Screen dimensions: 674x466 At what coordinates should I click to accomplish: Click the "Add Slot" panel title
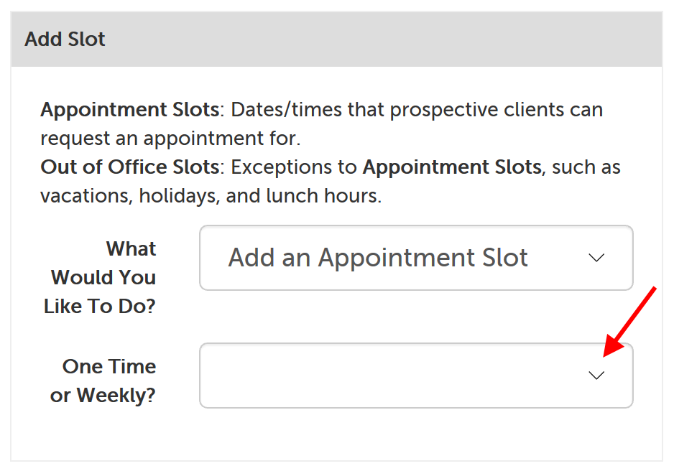coord(65,39)
